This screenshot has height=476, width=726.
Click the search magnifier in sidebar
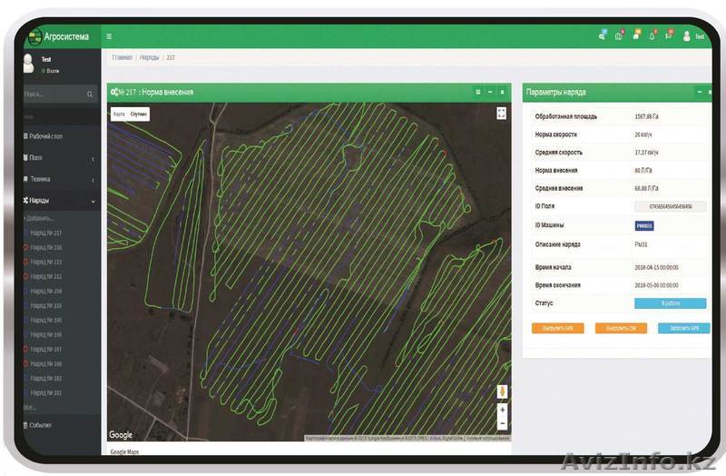pyautogui.click(x=90, y=94)
